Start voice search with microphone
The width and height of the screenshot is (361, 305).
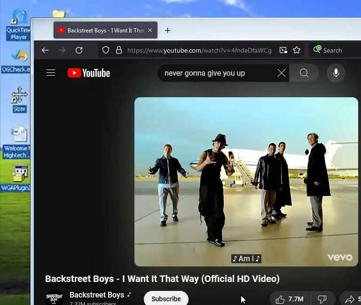click(336, 73)
